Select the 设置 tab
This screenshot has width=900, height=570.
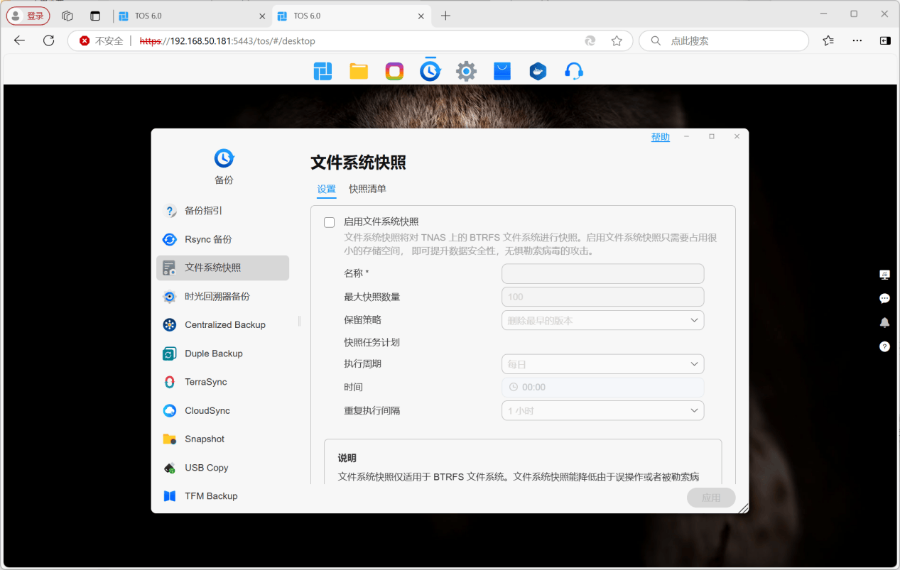point(326,189)
